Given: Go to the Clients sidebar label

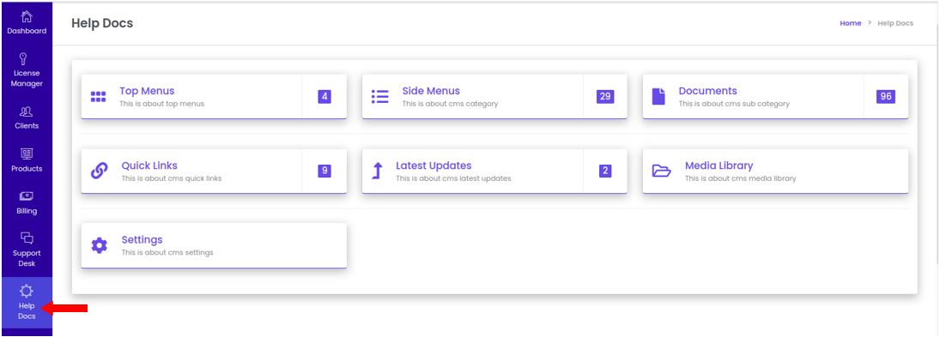Looking at the screenshot, I should pos(27,126).
